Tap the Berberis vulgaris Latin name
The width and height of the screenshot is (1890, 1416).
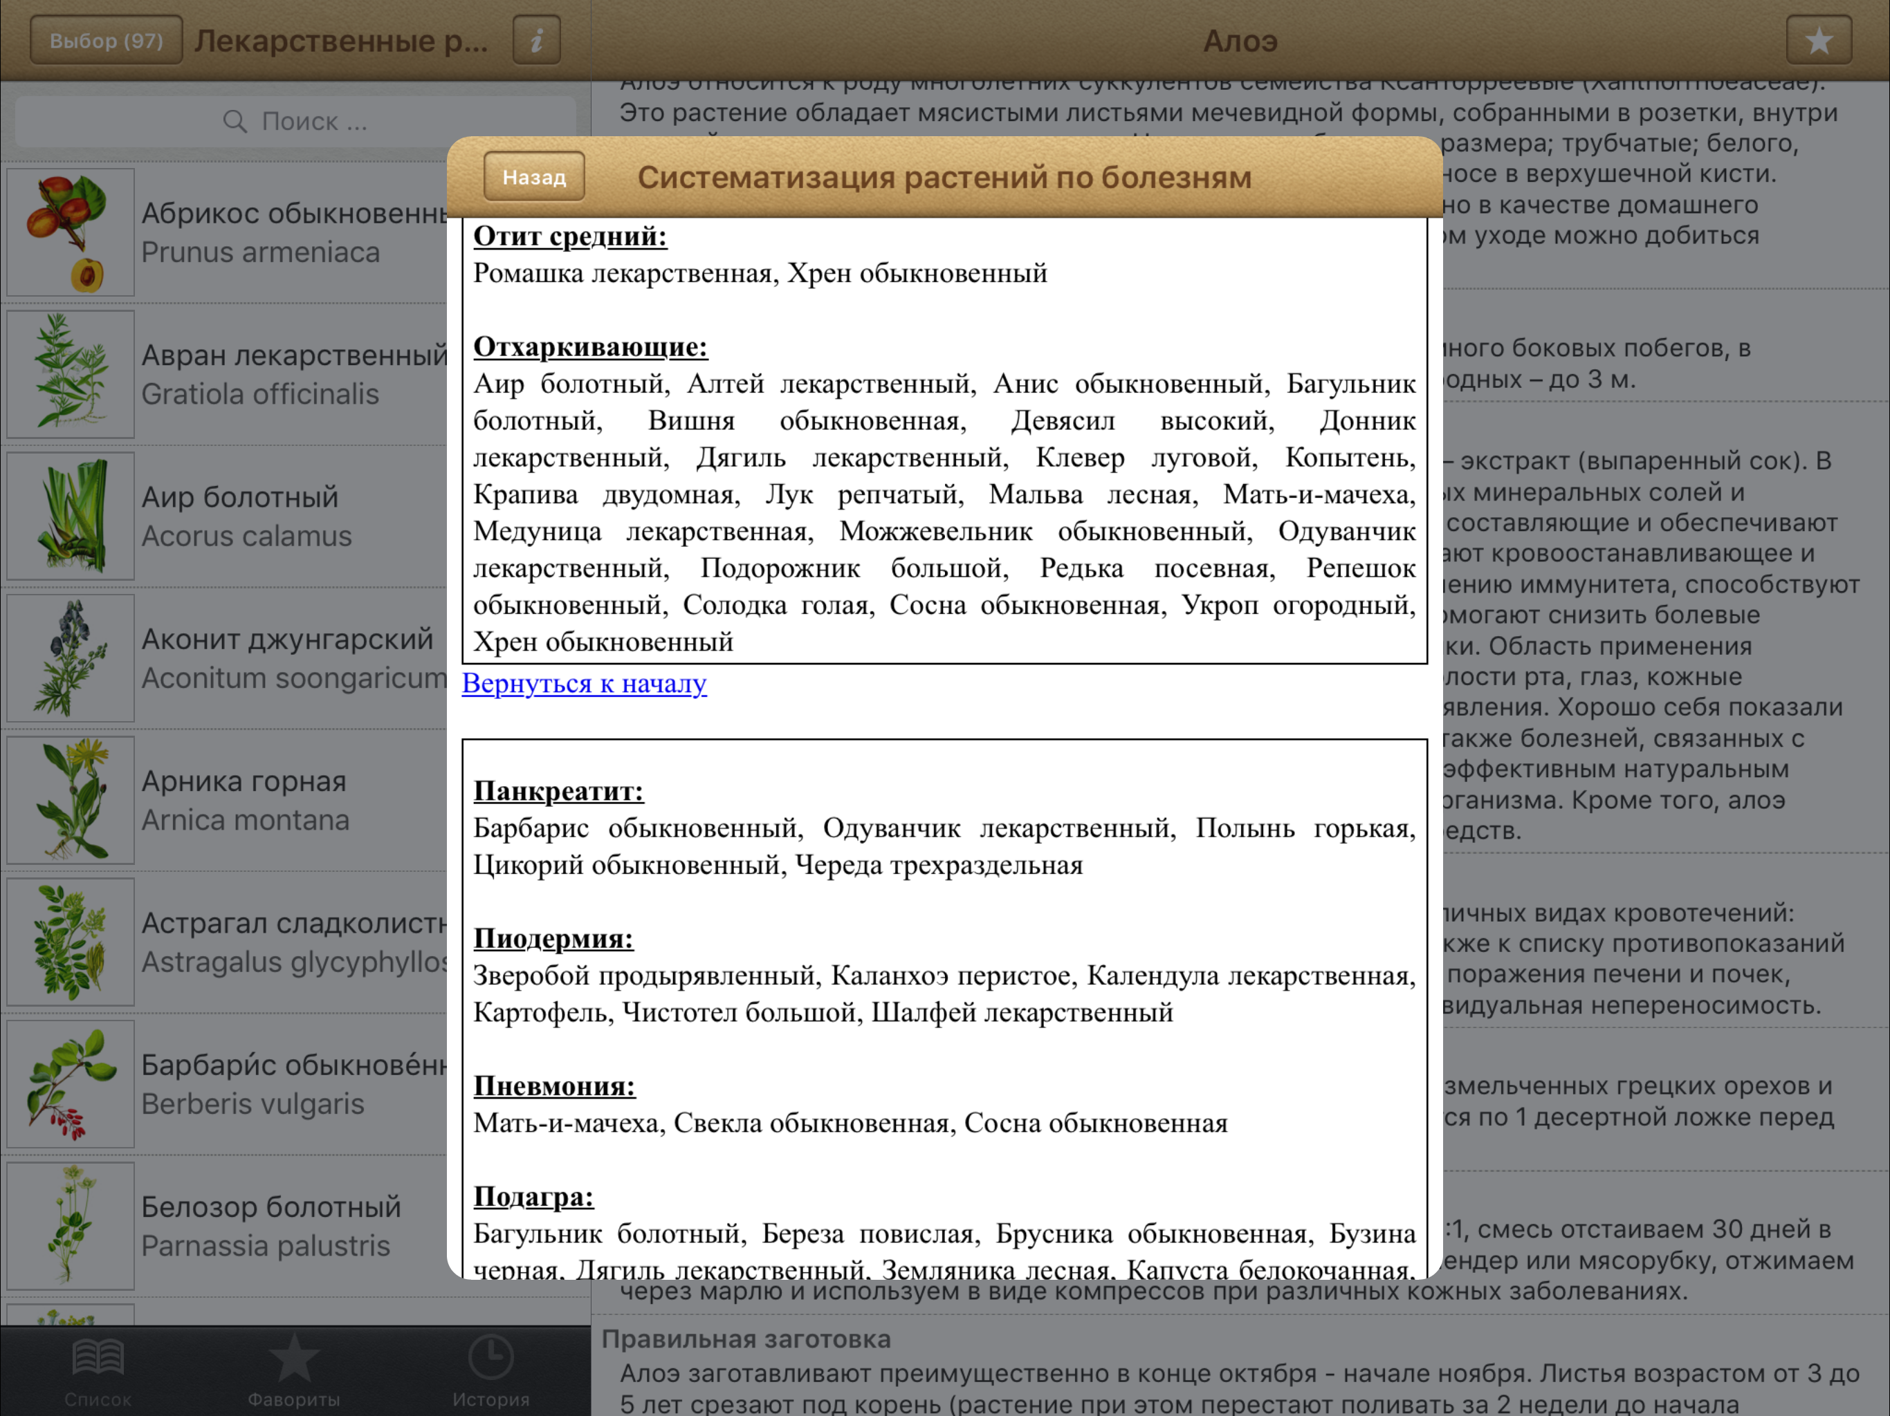[253, 1103]
